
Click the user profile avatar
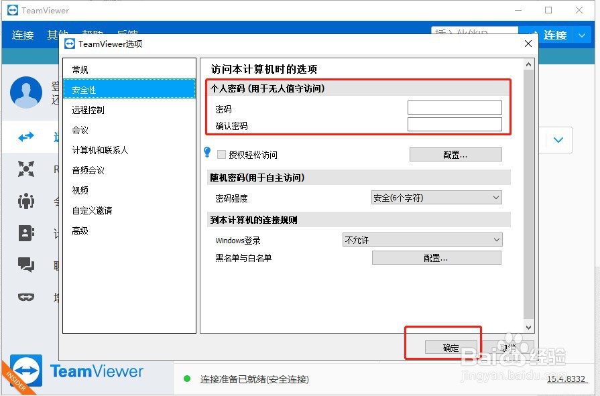coord(27,94)
